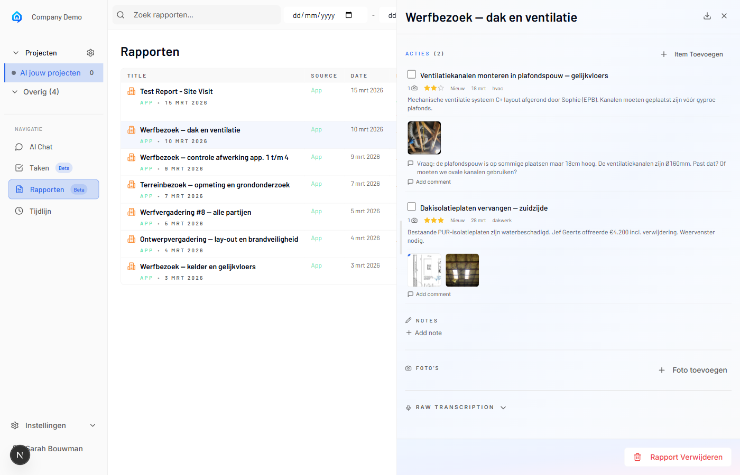
Task: Click the download report icon
Action: point(707,16)
